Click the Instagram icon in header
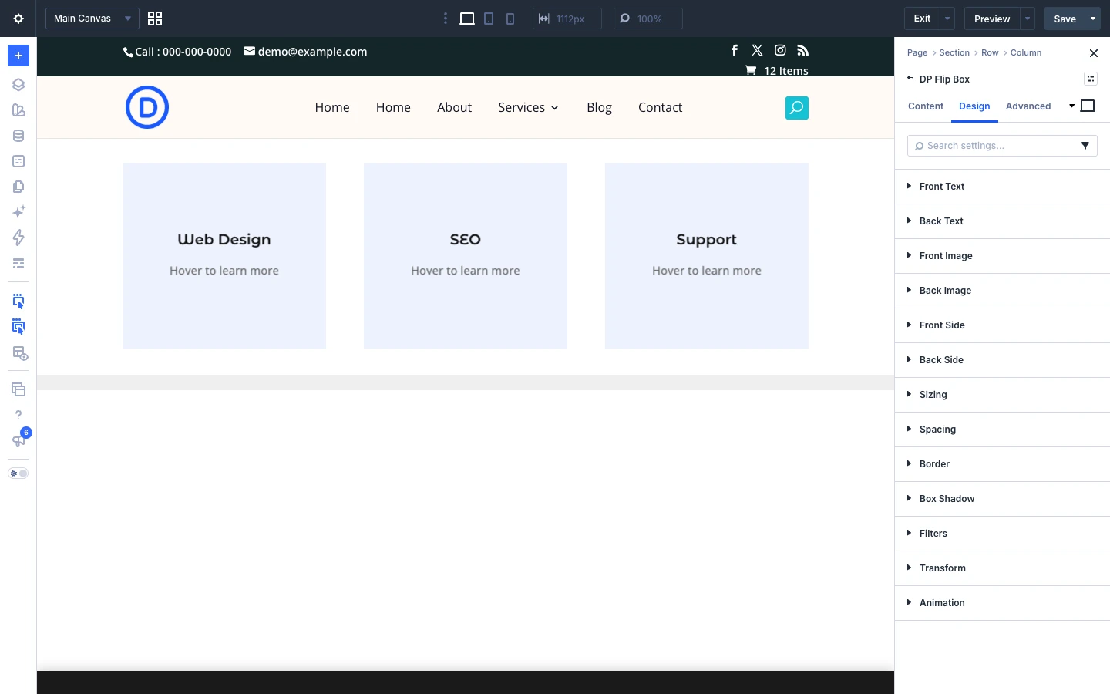 coord(780,50)
